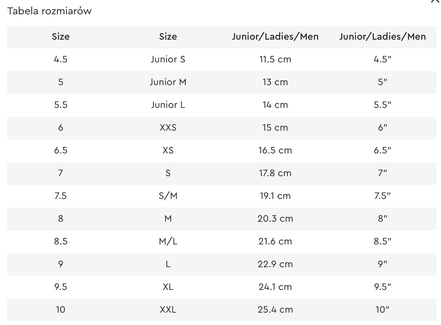Viewport: 441px width, 325px height.
Task: Click the 11.5 cm measurement
Action: point(275,59)
